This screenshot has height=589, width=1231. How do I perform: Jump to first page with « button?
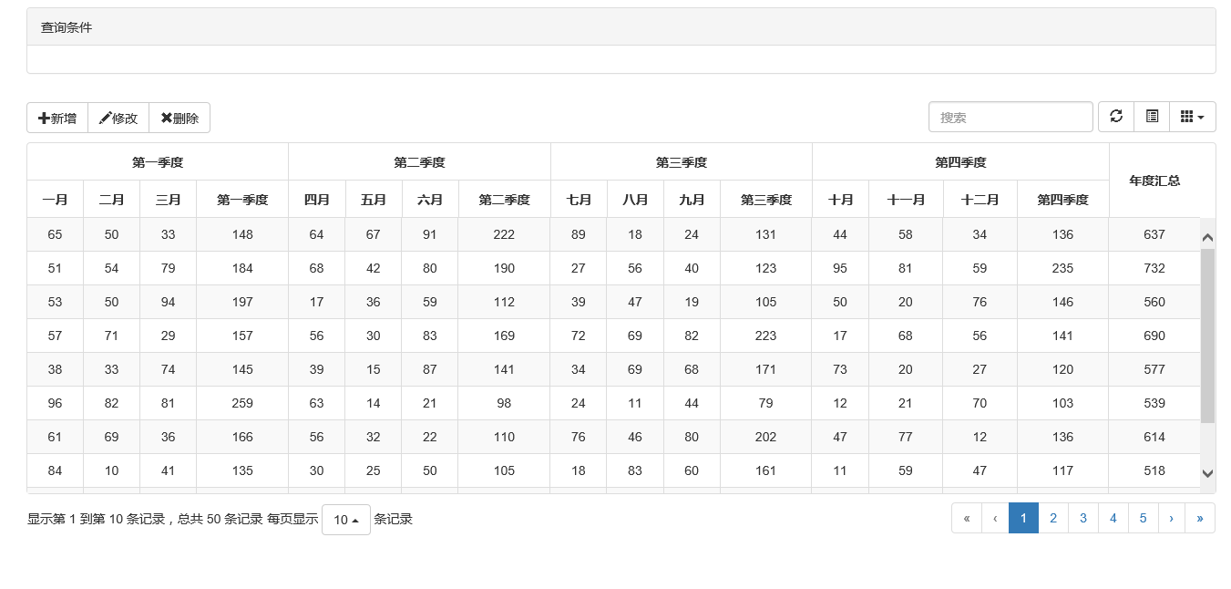(x=967, y=518)
